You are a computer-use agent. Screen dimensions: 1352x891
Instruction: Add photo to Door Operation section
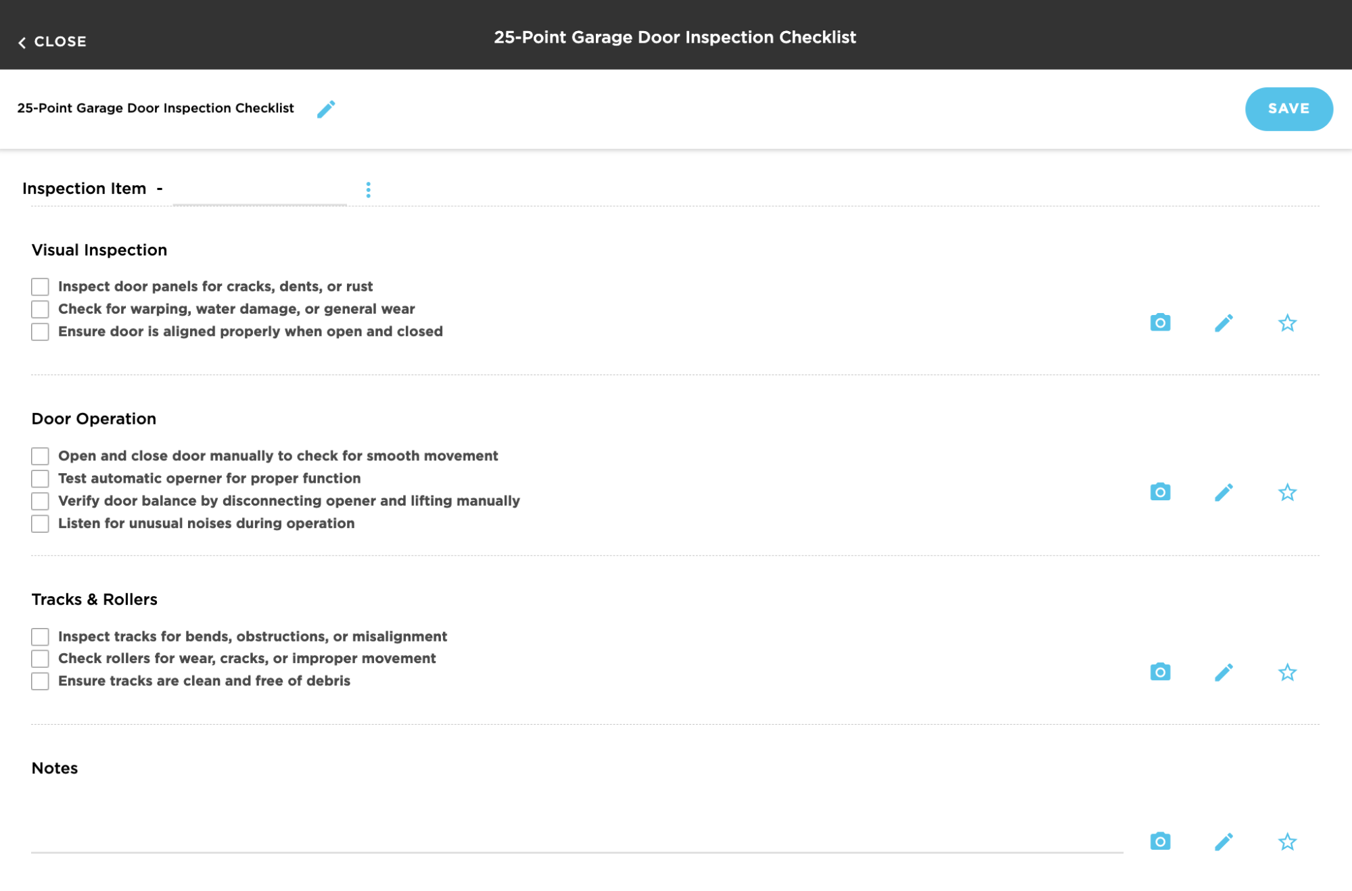1160,491
